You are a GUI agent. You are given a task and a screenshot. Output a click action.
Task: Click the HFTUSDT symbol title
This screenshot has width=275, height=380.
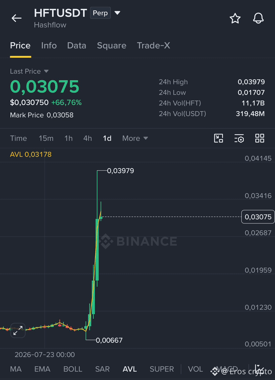tap(60, 13)
